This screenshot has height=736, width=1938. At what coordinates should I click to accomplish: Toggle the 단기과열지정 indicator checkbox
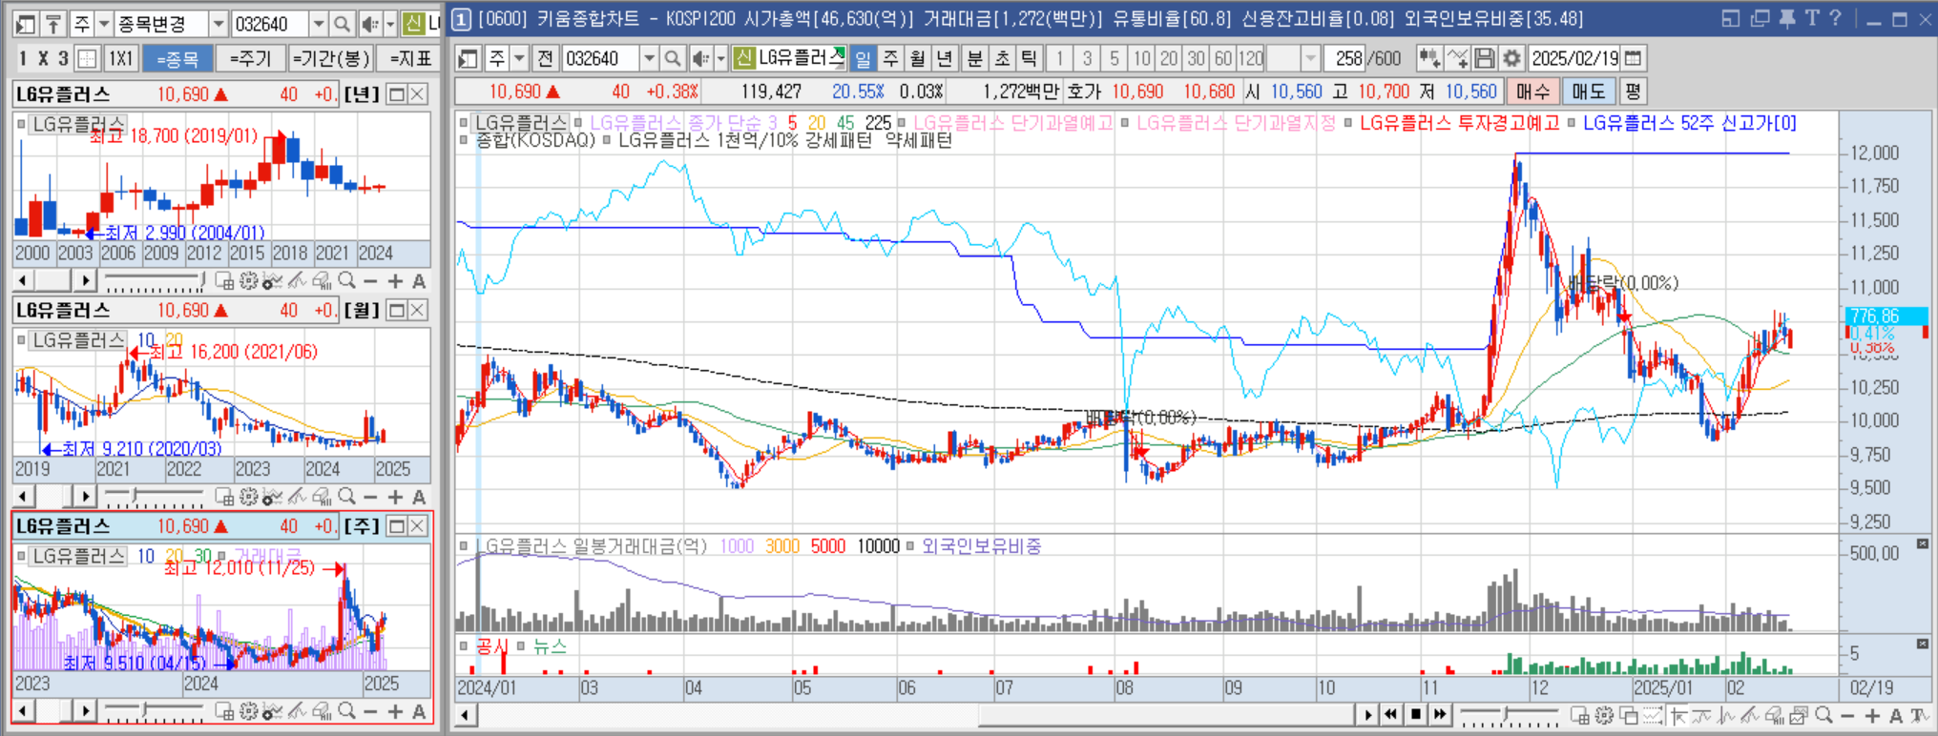pos(1126,123)
